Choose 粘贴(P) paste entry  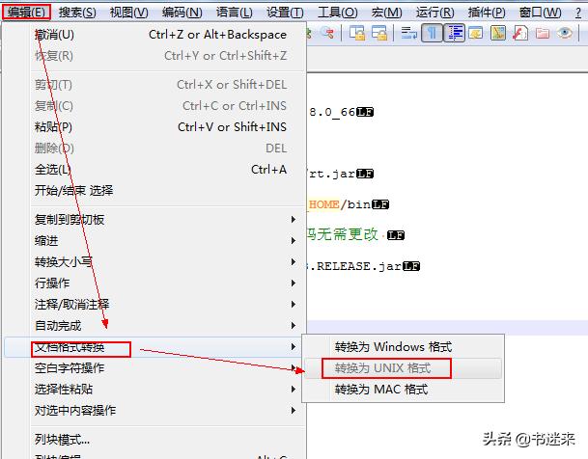point(154,127)
